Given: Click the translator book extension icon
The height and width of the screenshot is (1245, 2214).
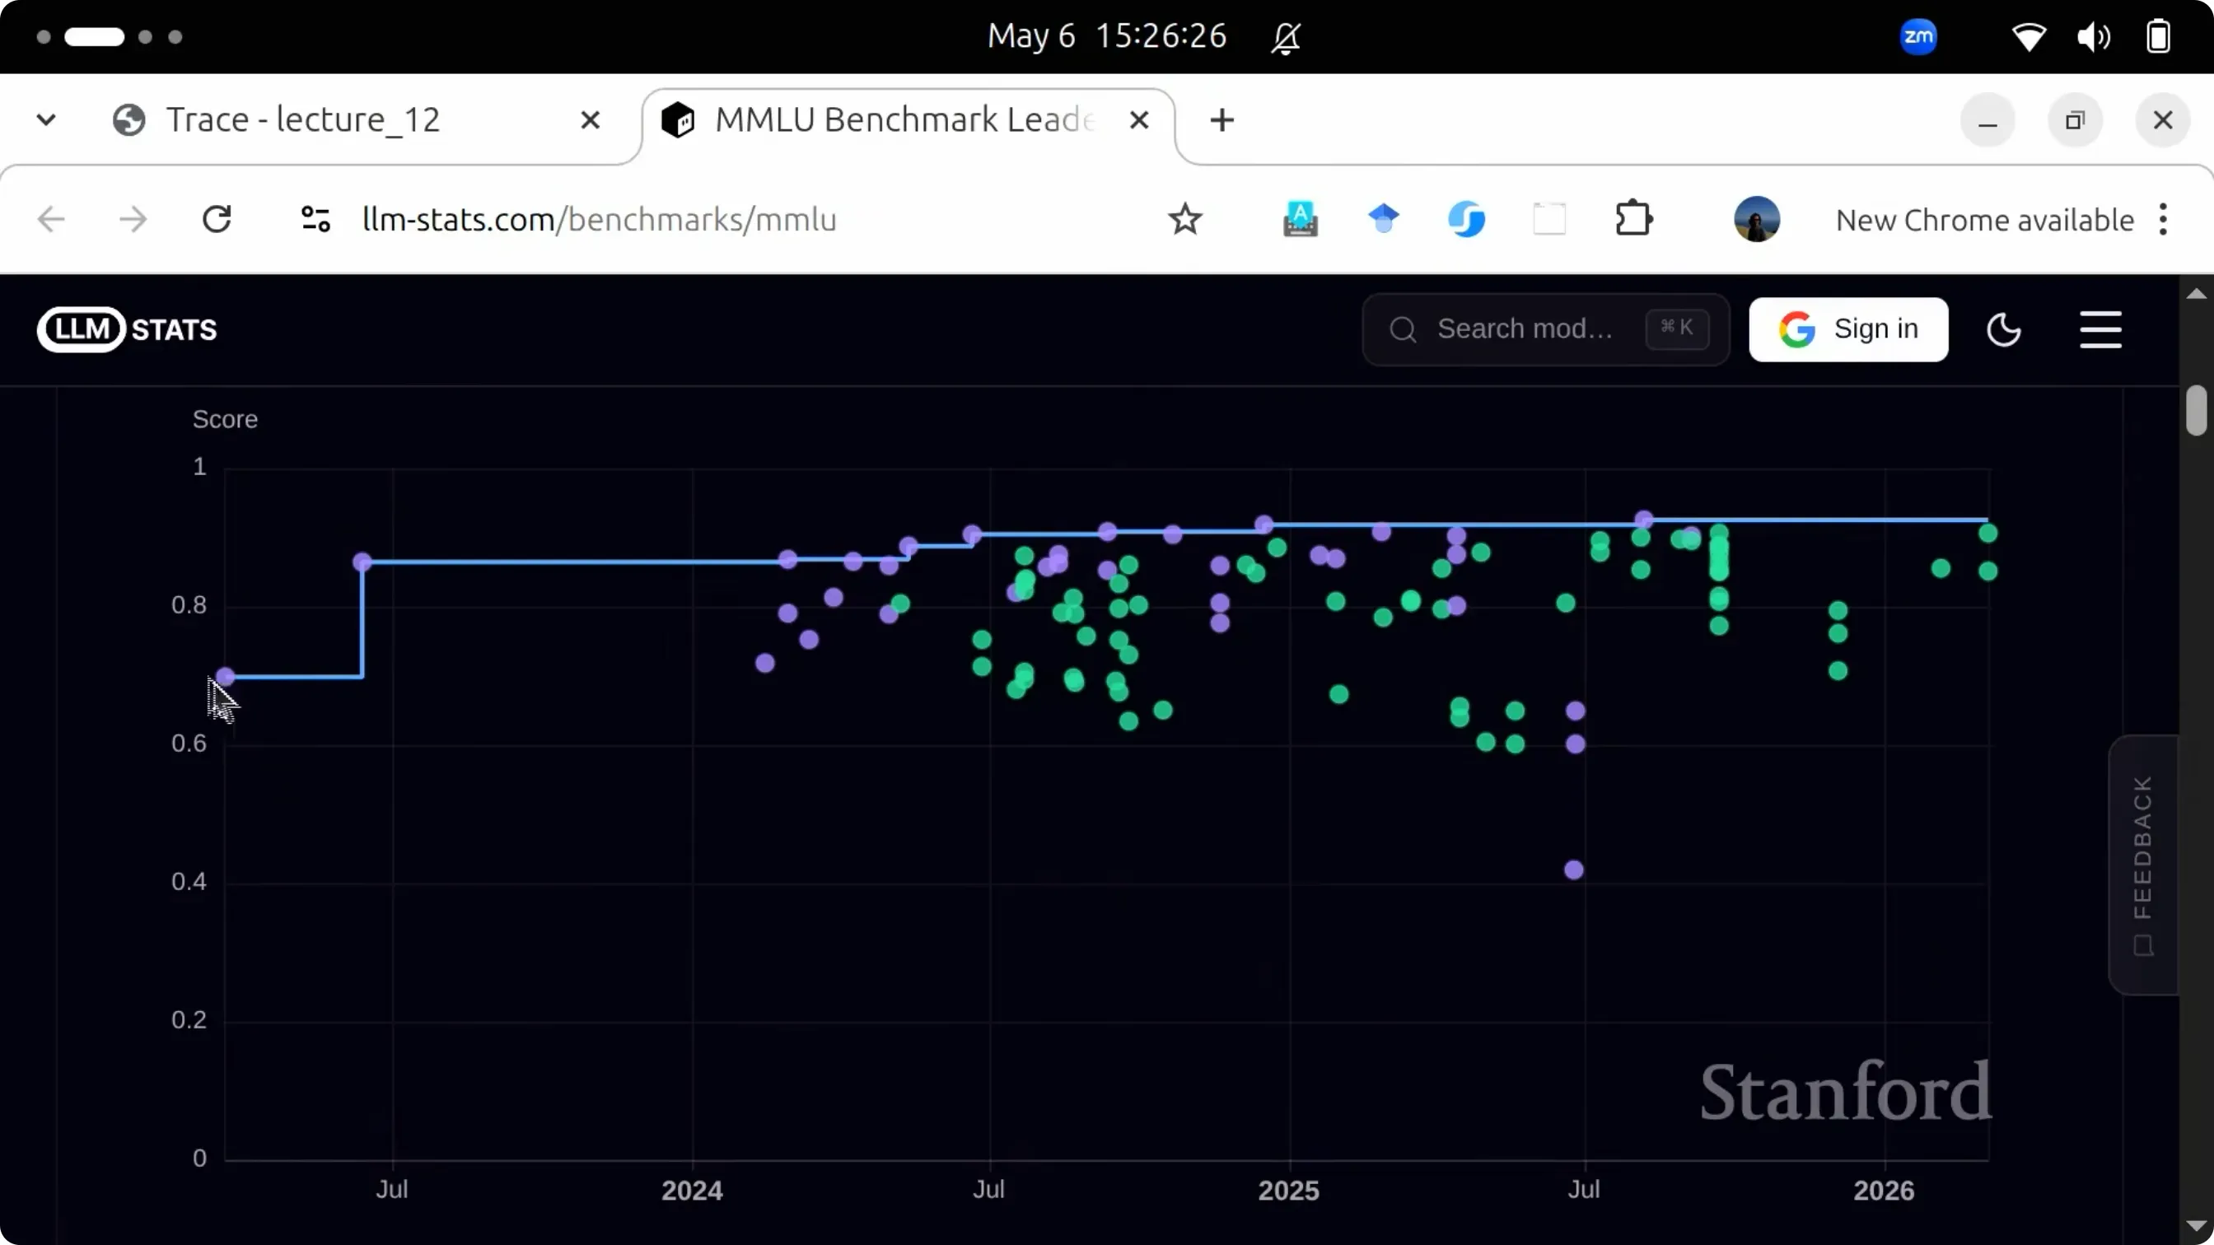Looking at the screenshot, I should [1301, 219].
